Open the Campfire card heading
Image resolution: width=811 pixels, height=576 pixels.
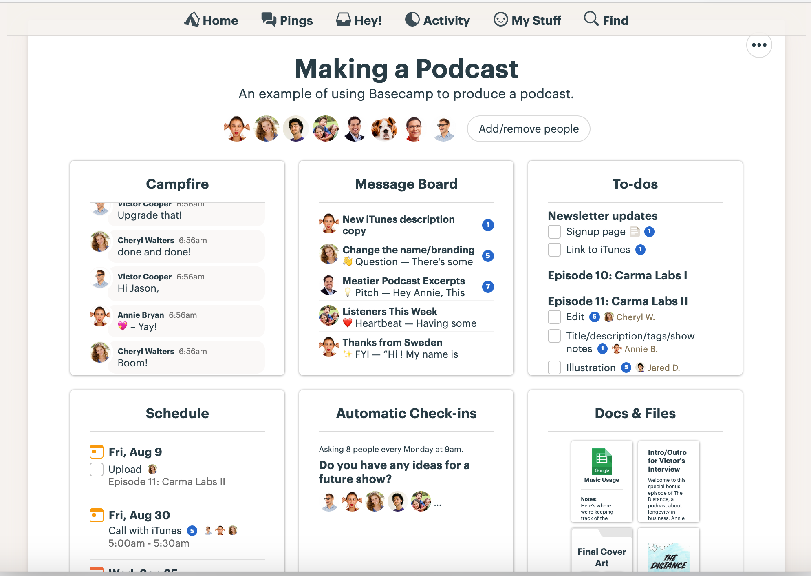177,184
